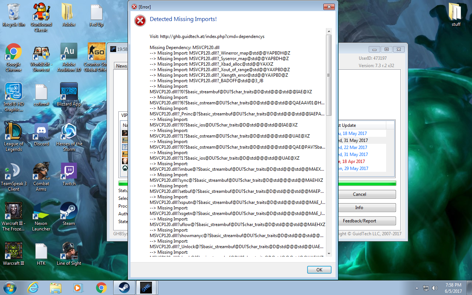472x295 pixels.
Task: Open Windows Media Player from the taskbar
Action: coord(79,288)
